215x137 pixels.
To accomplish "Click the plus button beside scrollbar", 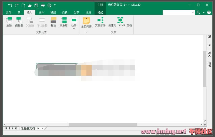I will click(205, 125).
